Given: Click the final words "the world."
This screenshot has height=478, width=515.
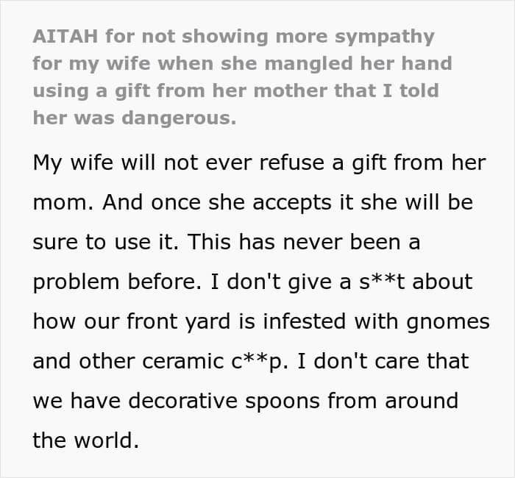Looking at the screenshot, I should tap(85, 441).
